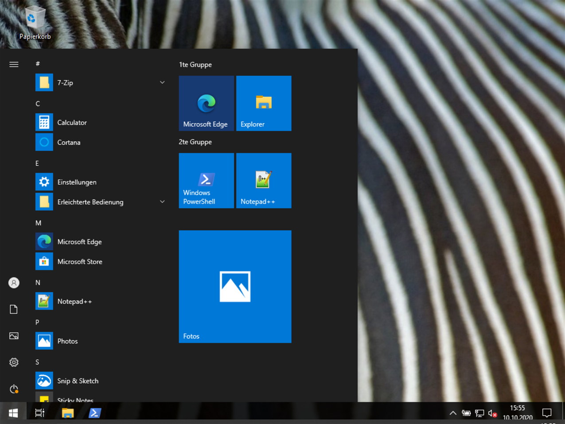The height and width of the screenshot is (424, 565).
Task: Open the Papierkorb recycle bin icon
Action: coord(35,23)
